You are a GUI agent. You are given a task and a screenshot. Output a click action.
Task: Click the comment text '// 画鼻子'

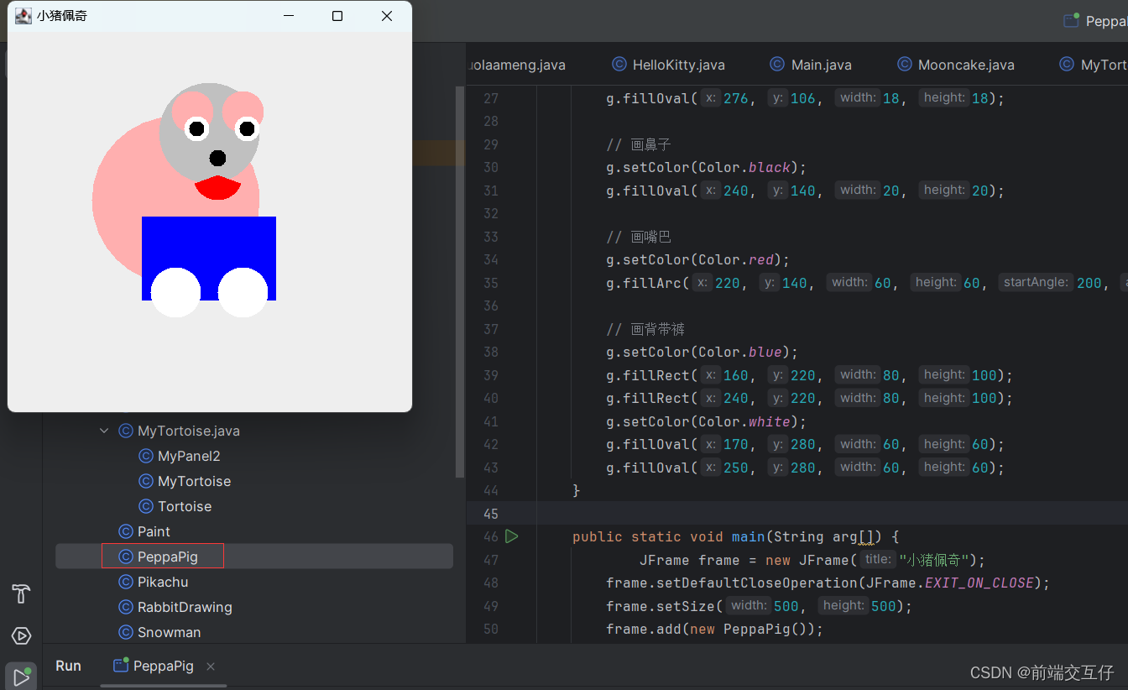[639, 144]
